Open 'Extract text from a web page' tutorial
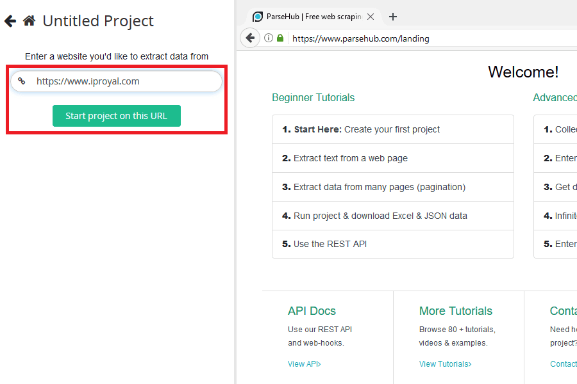This screenshot has height=384, width=577. coord(392,158)
